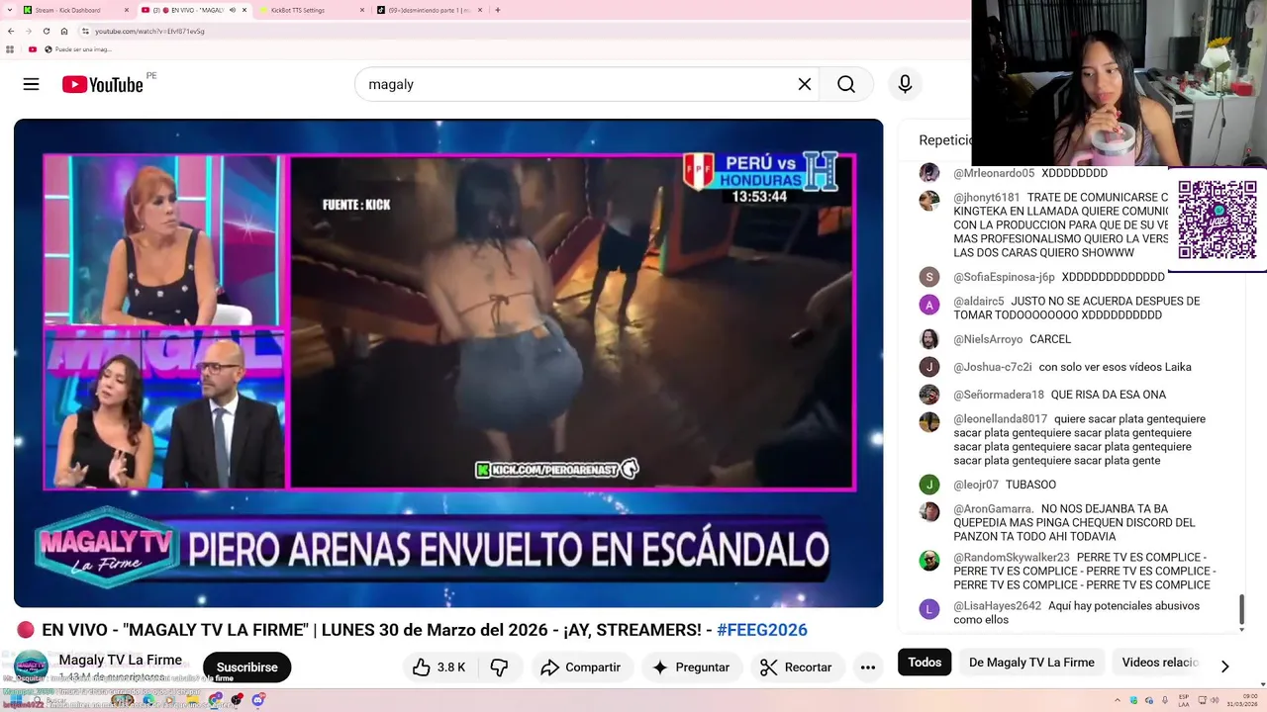
Task: Click the Yape QR code overlay
Action: tap(1218, 219)
